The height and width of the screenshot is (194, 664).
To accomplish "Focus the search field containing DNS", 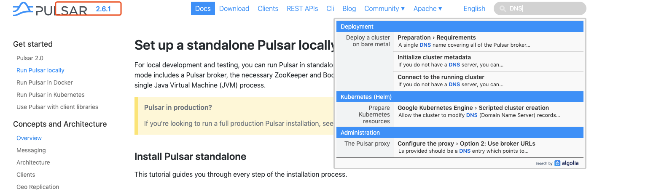I will coord(540,8).
